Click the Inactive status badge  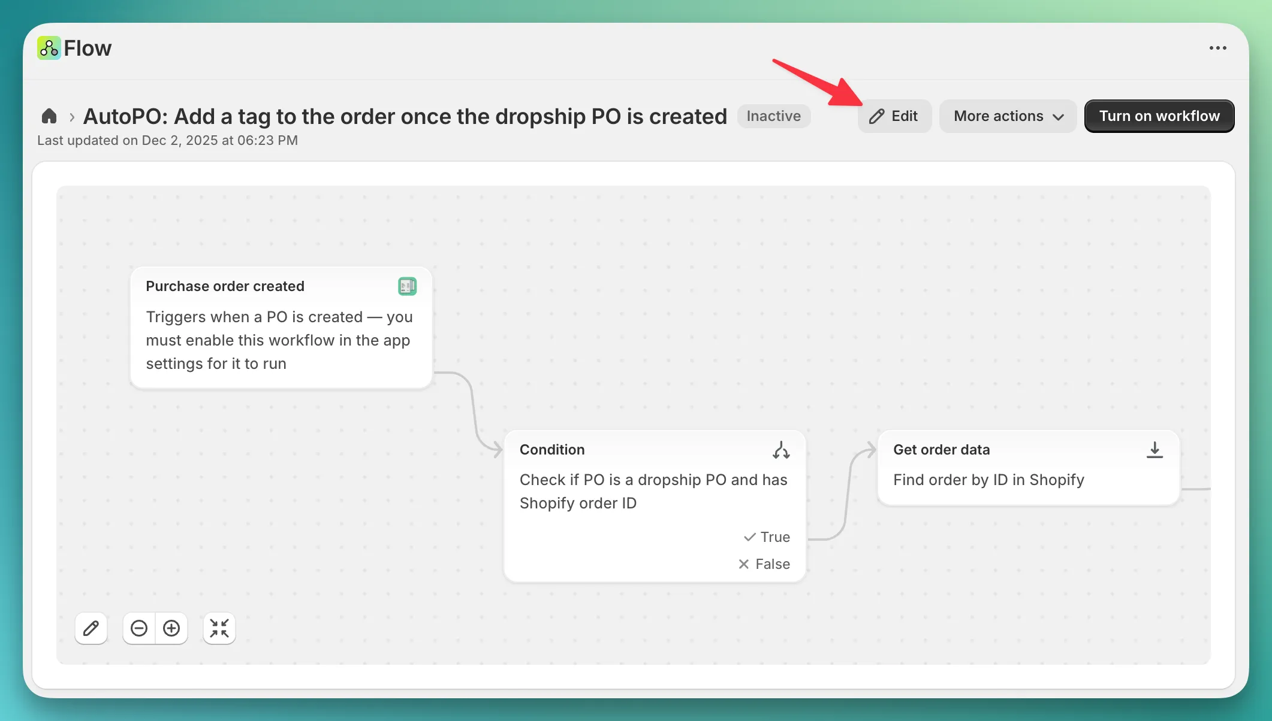(773, 116)
